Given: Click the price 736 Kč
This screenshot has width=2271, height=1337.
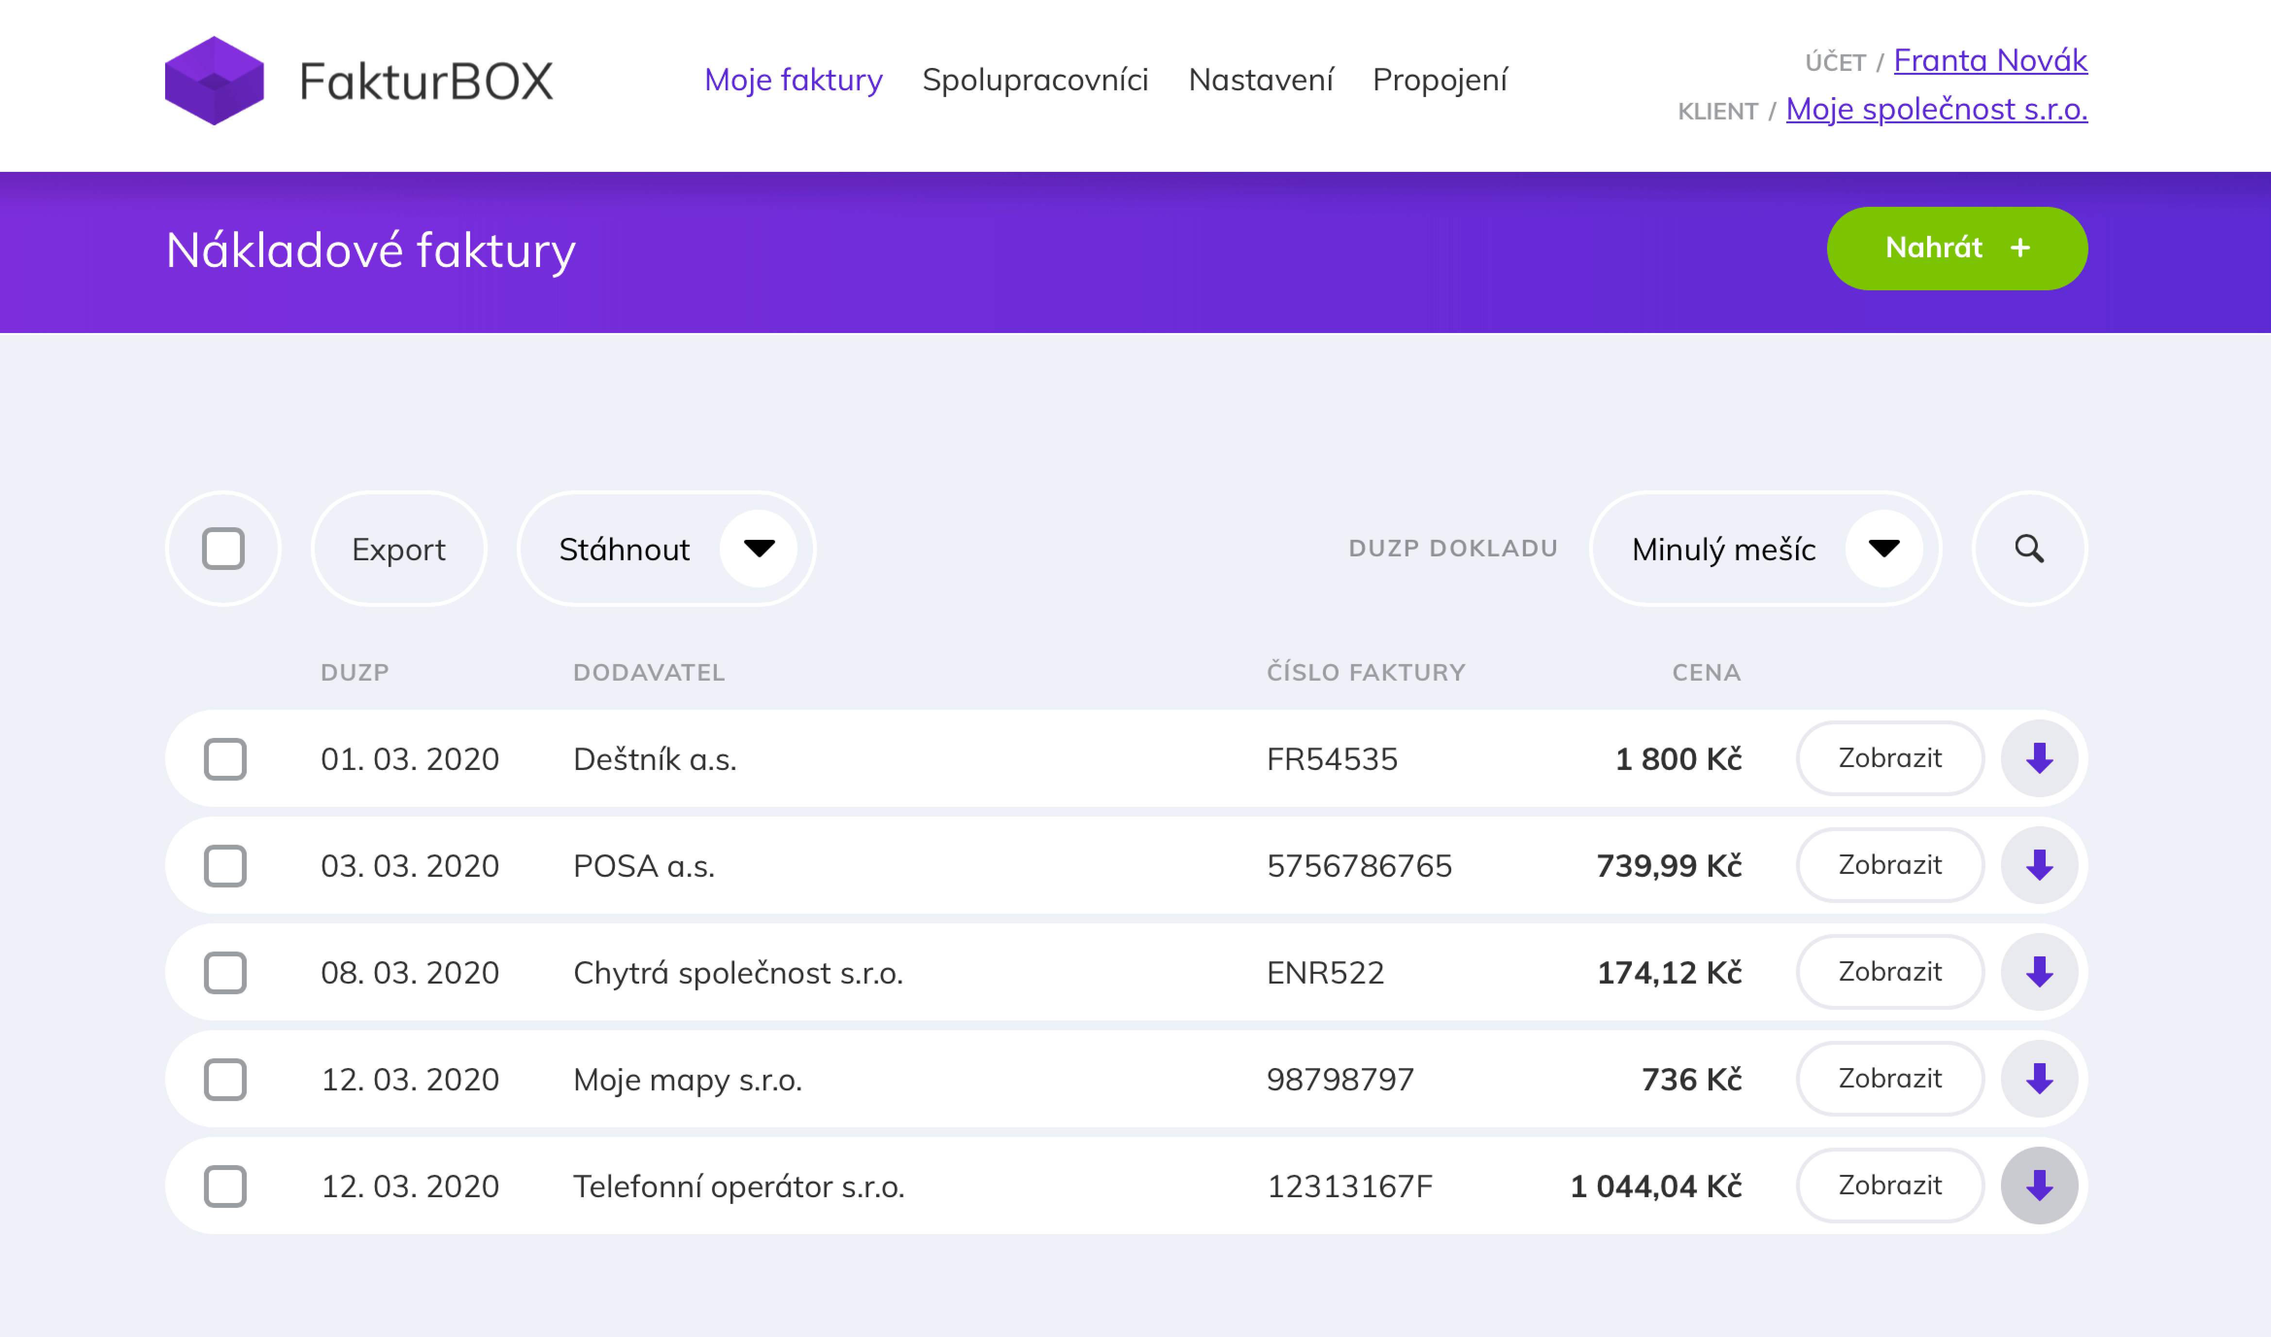Looking at the screenshot, I should pyautogui.click(x=1692, y=1079).
